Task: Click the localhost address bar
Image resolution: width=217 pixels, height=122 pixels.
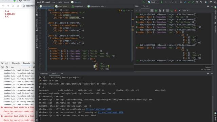Action: pos(28,6)
